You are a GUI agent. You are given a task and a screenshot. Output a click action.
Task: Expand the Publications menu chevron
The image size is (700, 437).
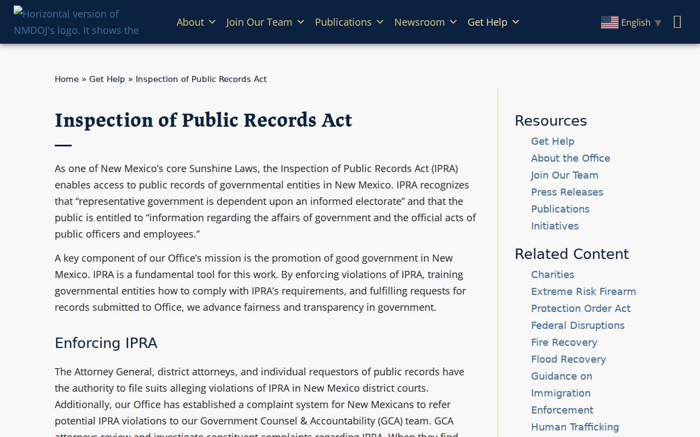[380, 22]
